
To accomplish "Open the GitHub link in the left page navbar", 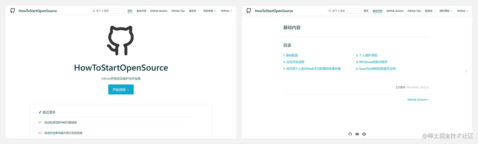I will (225, 11).
